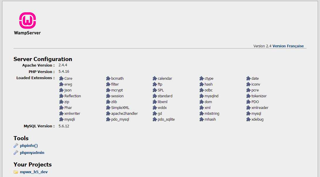The image size is (320, 177).
Task: Click the puzzle icon next to mcrypt
Action: point(108,90)
